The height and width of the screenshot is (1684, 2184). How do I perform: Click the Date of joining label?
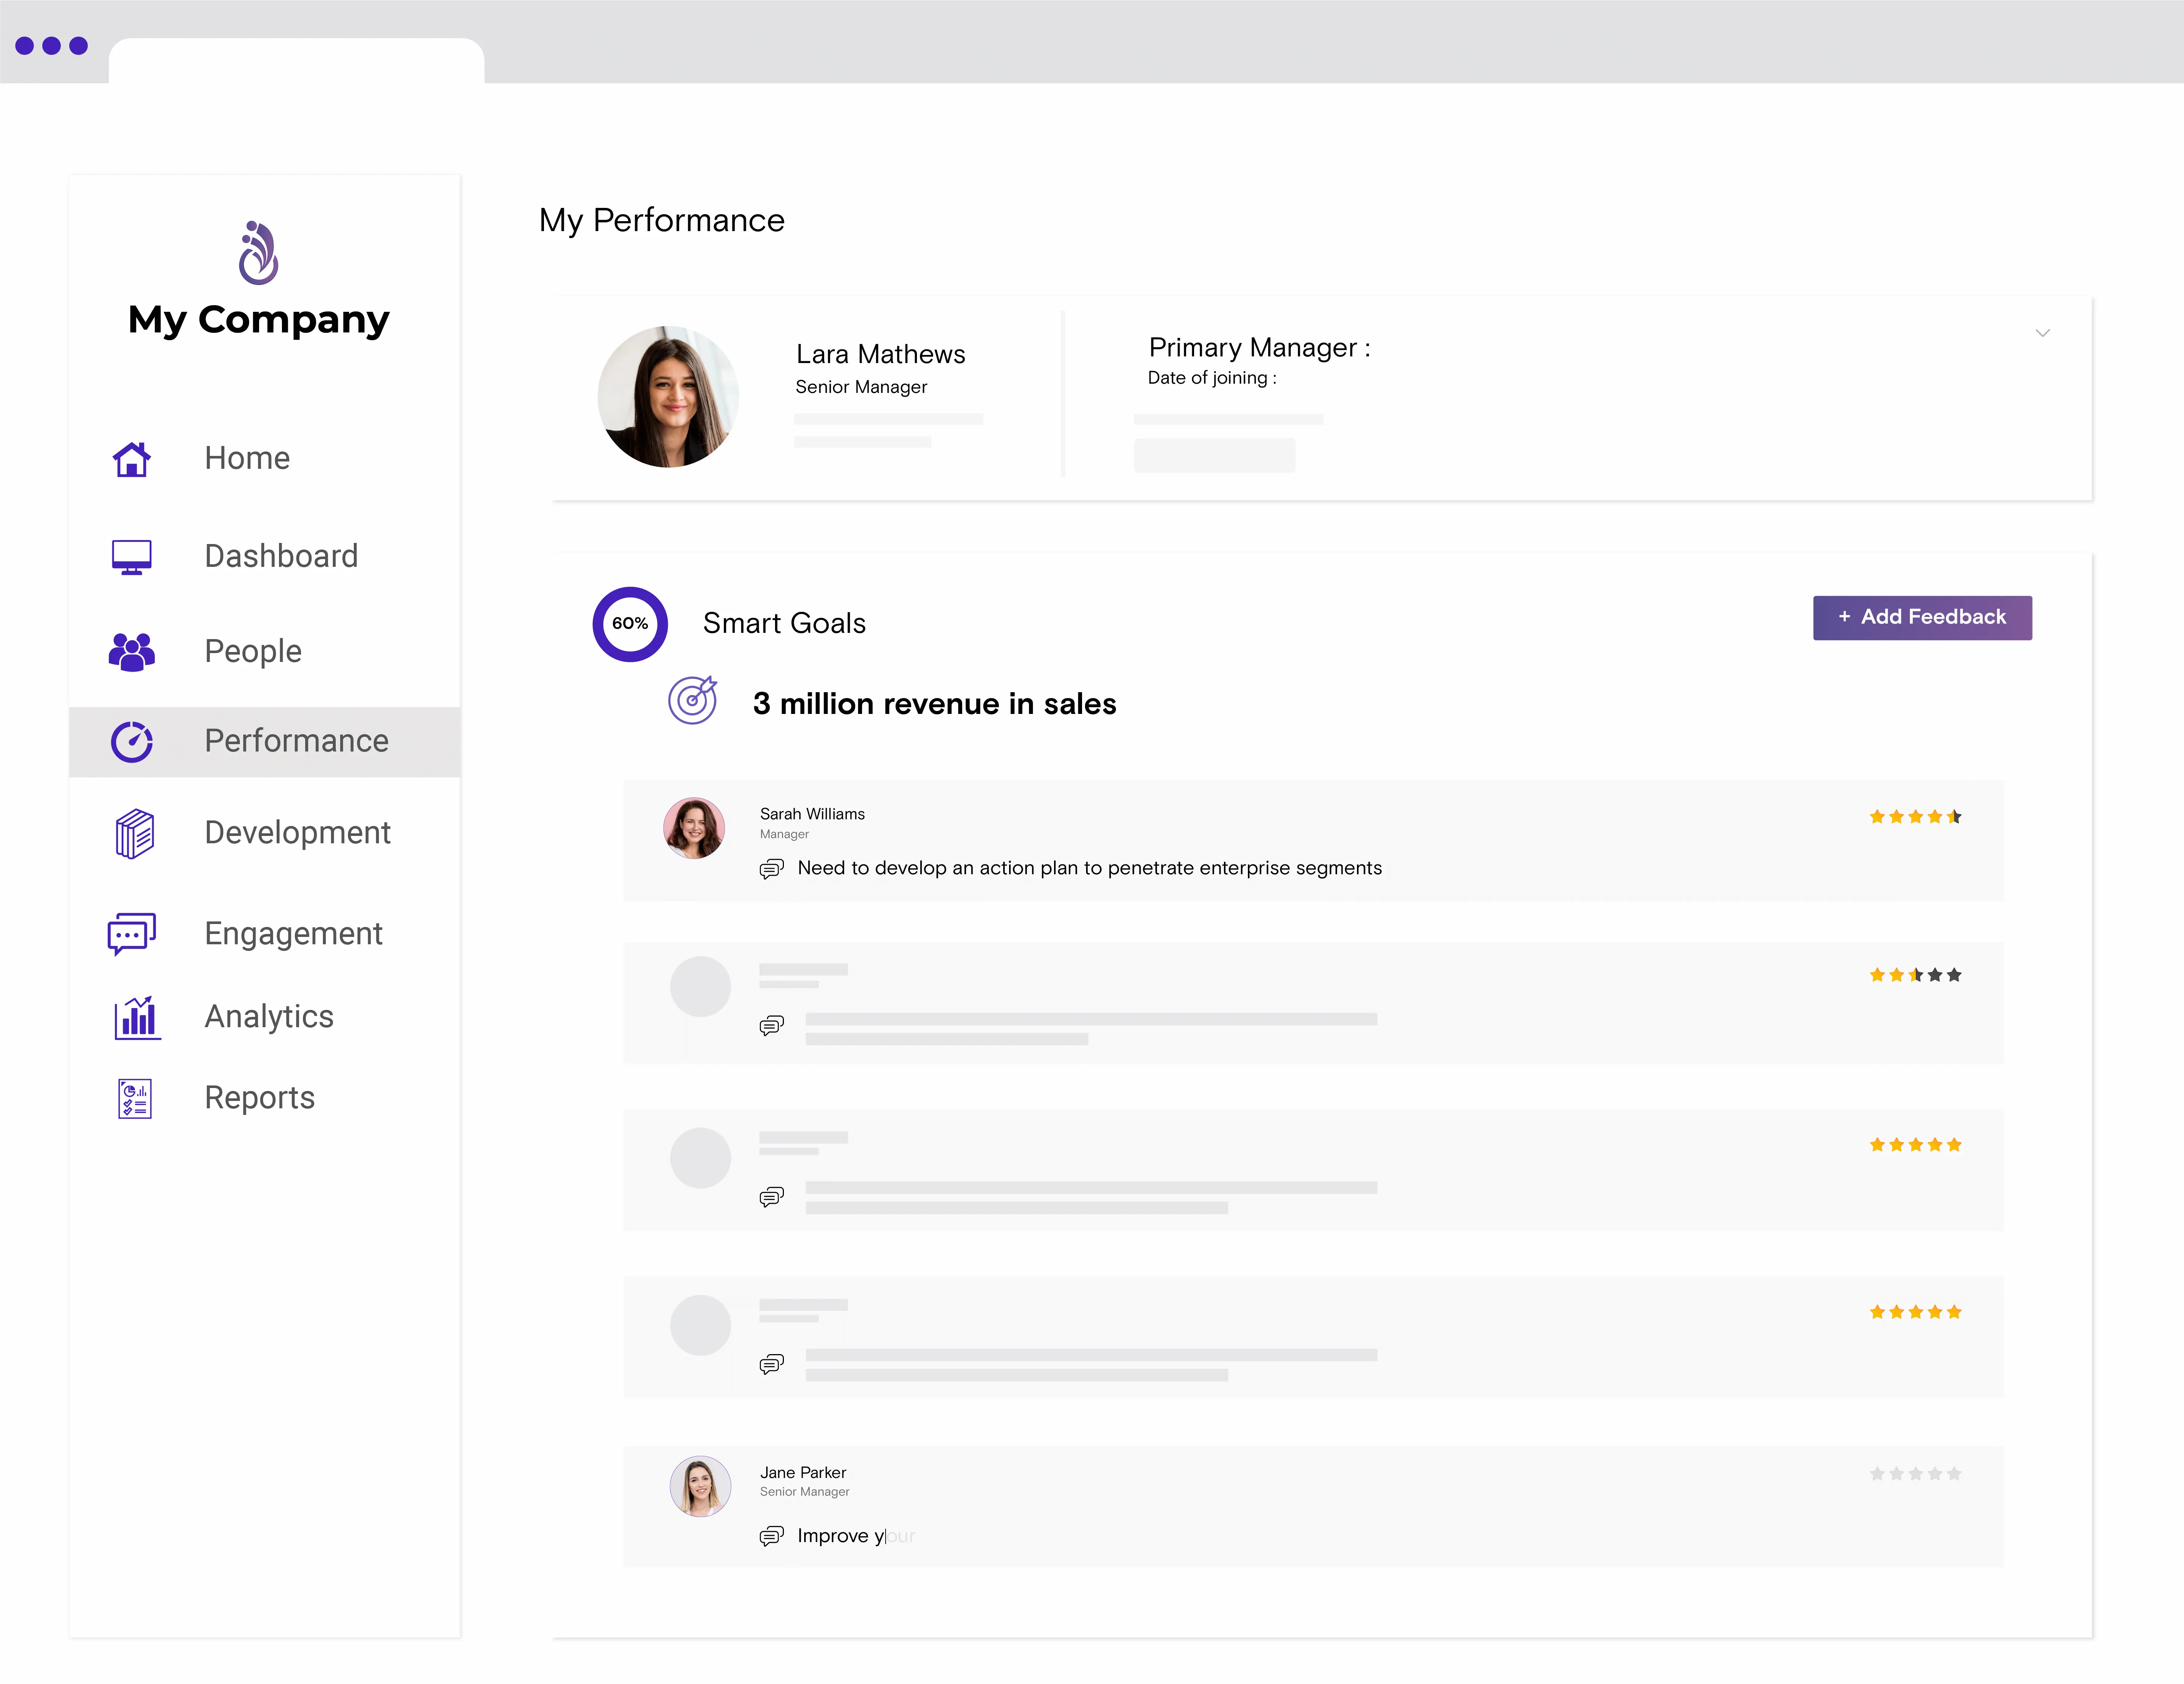1212,378
